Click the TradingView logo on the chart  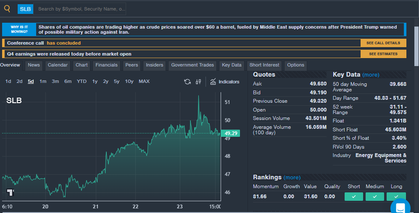(11, 192)
